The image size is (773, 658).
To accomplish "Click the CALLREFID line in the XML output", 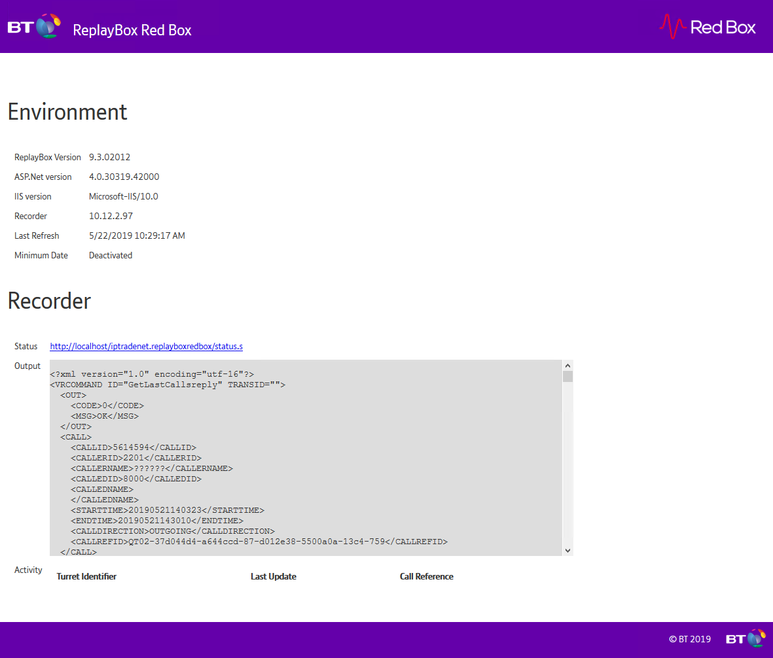I will click(x=259, y=542).
